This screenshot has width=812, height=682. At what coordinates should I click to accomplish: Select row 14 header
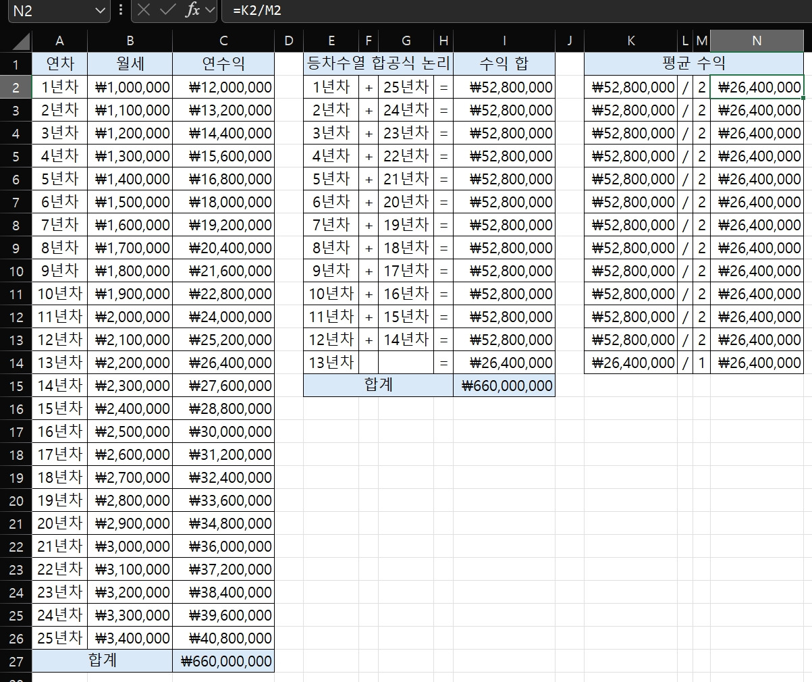click(16, 363)
